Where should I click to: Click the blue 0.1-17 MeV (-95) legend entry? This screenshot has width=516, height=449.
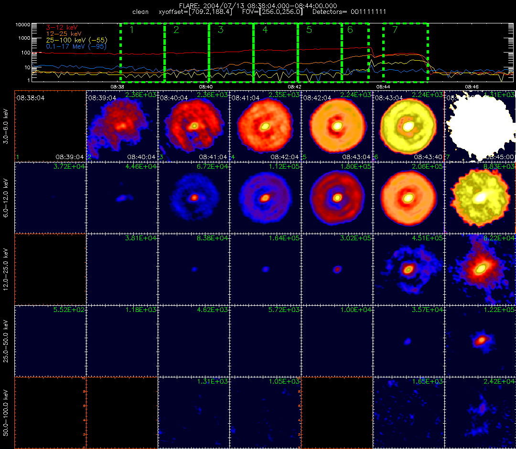[76, 46]
